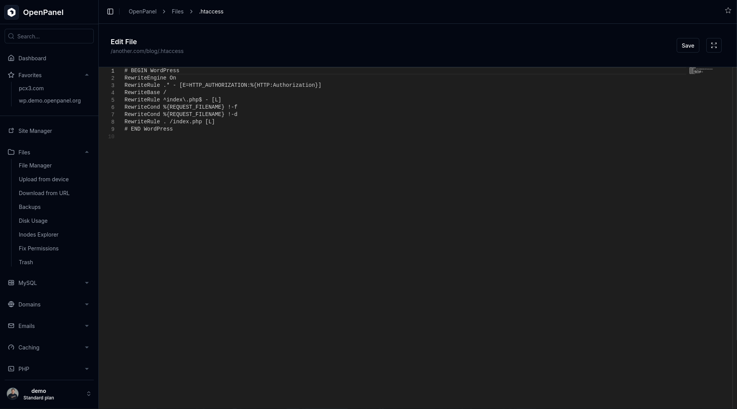
Task: Open pcx3.com favorite link
Action: [x=31, y=88]
